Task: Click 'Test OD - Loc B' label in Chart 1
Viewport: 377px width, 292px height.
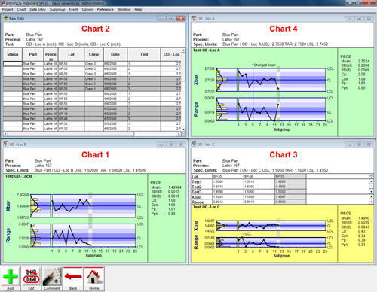Action: (x=18, y=176)
